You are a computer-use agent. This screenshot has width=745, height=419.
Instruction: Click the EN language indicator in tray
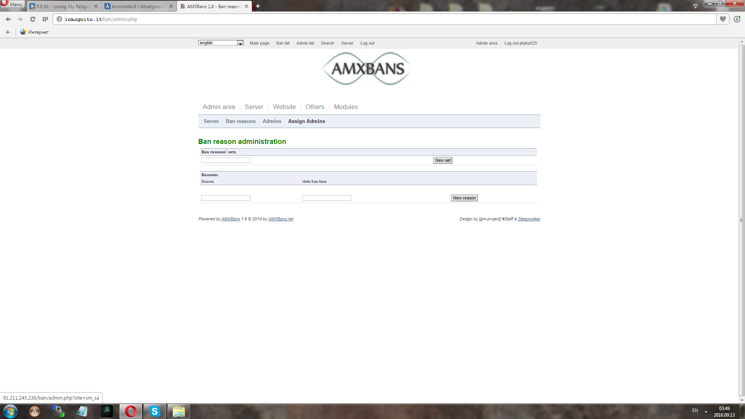(x=695, y=410)
